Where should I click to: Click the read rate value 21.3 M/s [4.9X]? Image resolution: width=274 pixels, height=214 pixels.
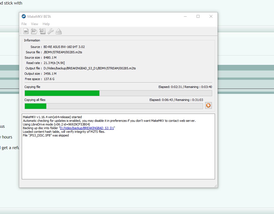tap(54, 63)
